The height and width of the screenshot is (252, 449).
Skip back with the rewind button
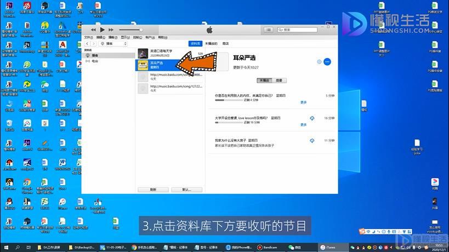click(x=93, y=30)
